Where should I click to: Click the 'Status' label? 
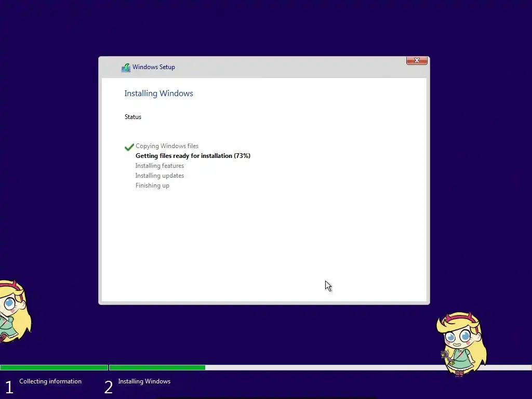(132, 117)
